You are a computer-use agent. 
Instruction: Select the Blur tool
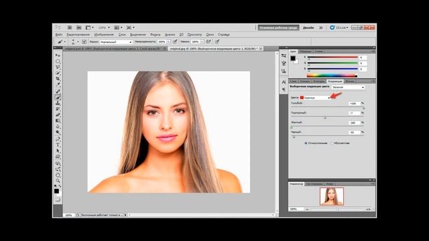tap(58, 127)
